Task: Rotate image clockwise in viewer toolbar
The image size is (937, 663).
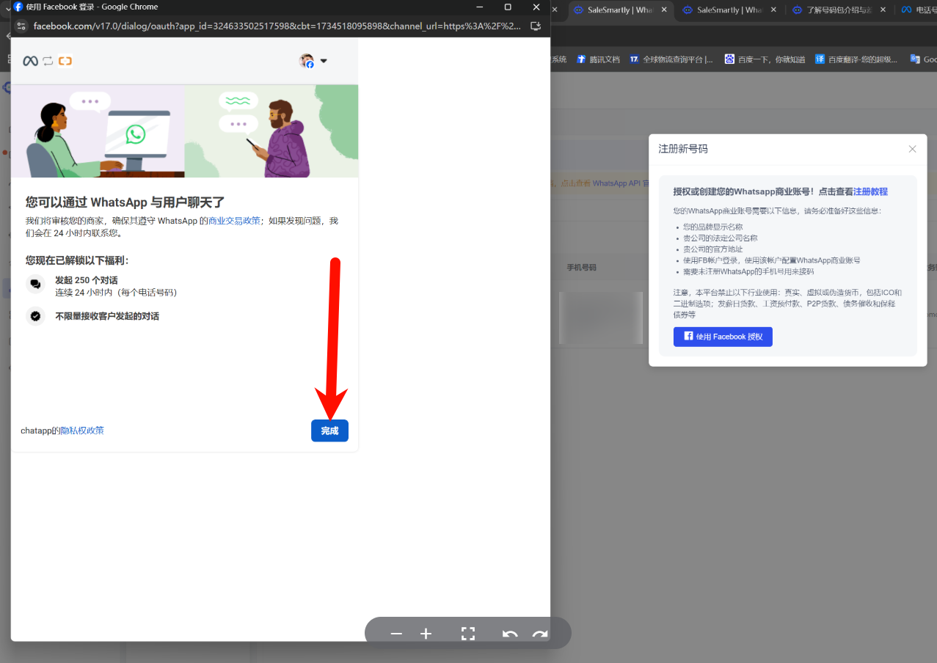Action: click(540, 634)
